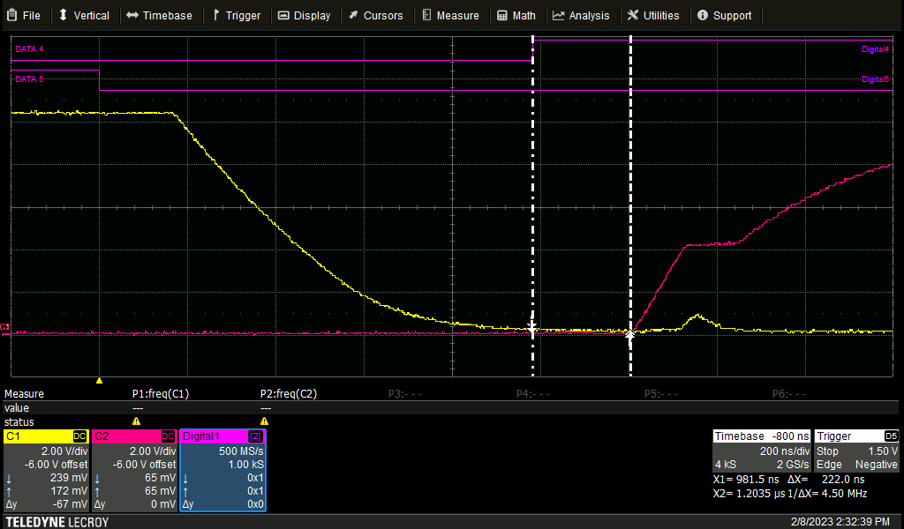The height and width of the screenshot is (529, 904).
Task: Open the Support menu
Action: click(x=725, y=16)
